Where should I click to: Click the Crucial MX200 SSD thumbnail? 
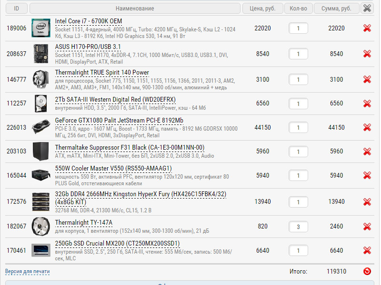pos(41,250)
